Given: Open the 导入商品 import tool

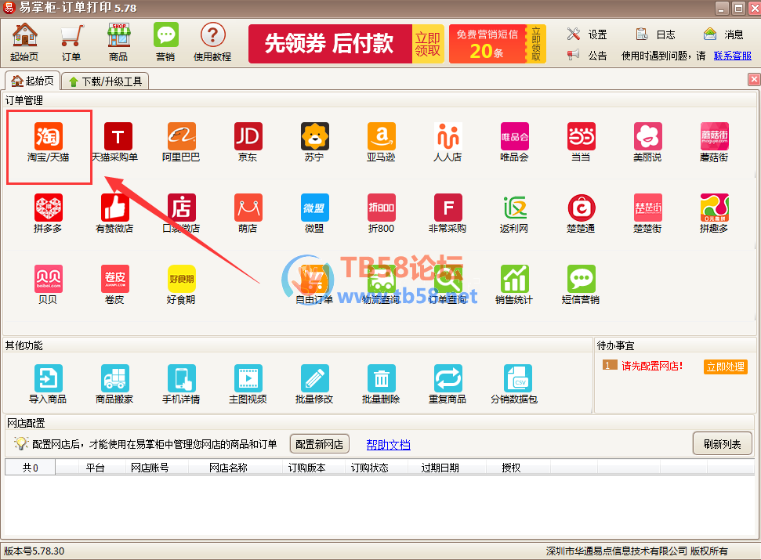Looking at the screenshot, I should point(48,385).
